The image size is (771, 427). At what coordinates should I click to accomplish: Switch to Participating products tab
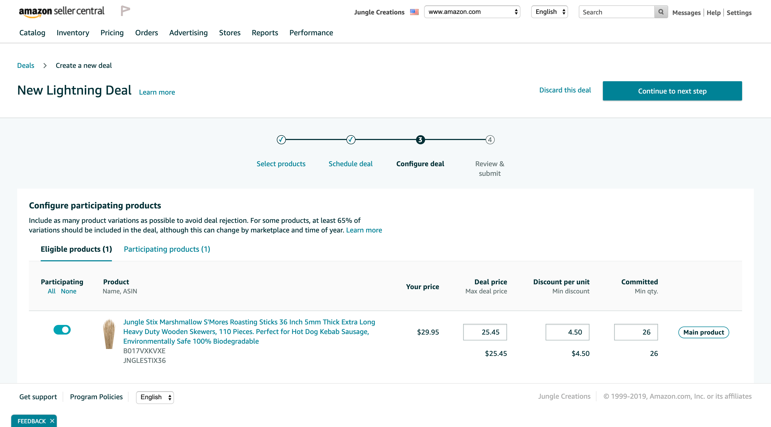167,249
